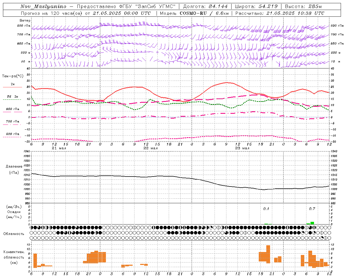
Task: Click the Тем-ра(°C) temperature panel label
Action: [13, 76]
